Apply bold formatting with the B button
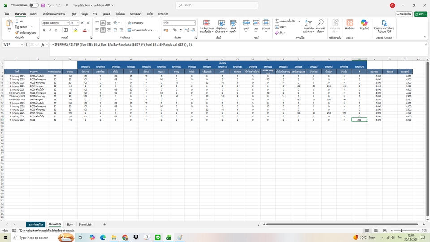This screenshot has width=430, height=242. point(44,30)
